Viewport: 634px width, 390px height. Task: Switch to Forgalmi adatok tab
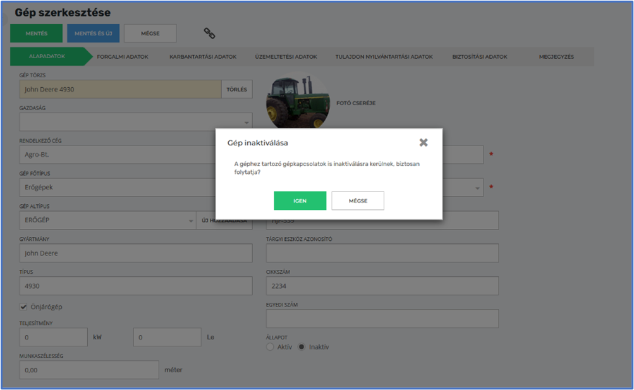tap(123, 56)
